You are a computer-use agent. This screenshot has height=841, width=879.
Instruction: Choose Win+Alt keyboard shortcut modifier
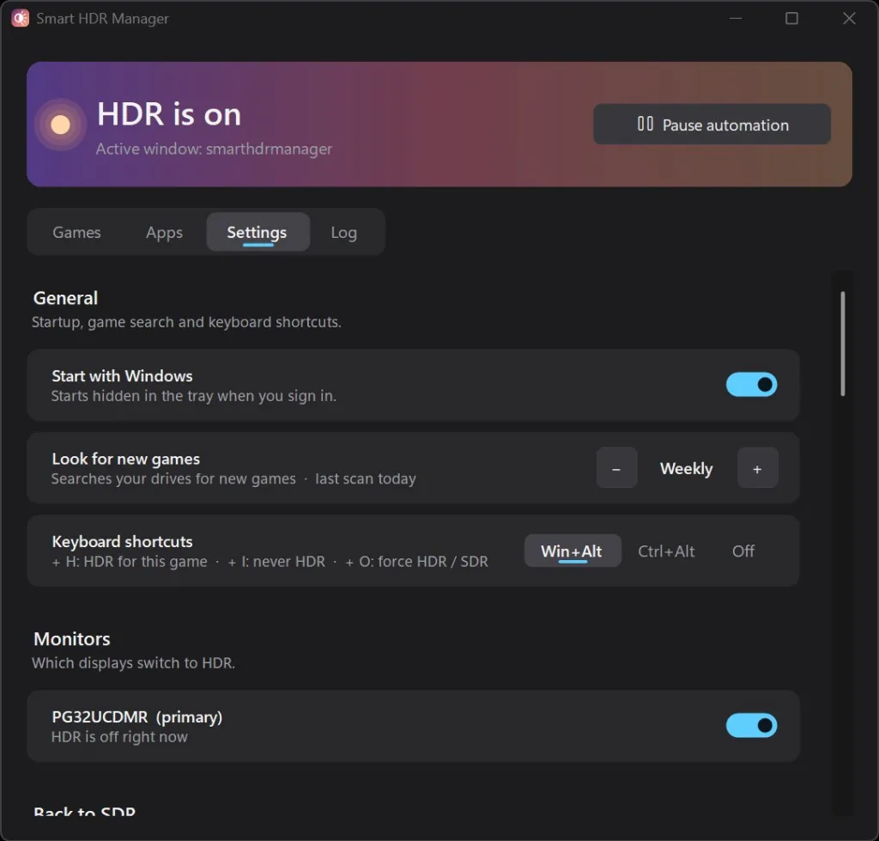click(x=573, y=551)
